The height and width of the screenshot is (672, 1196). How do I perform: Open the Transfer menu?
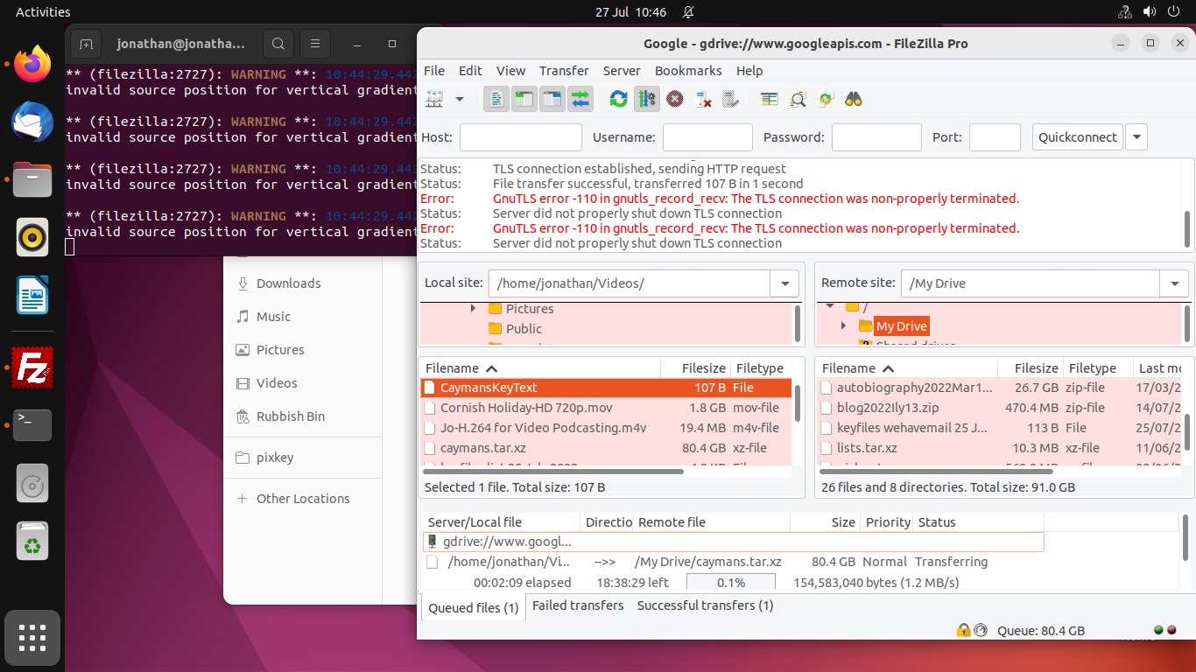[x=564, y=71]
